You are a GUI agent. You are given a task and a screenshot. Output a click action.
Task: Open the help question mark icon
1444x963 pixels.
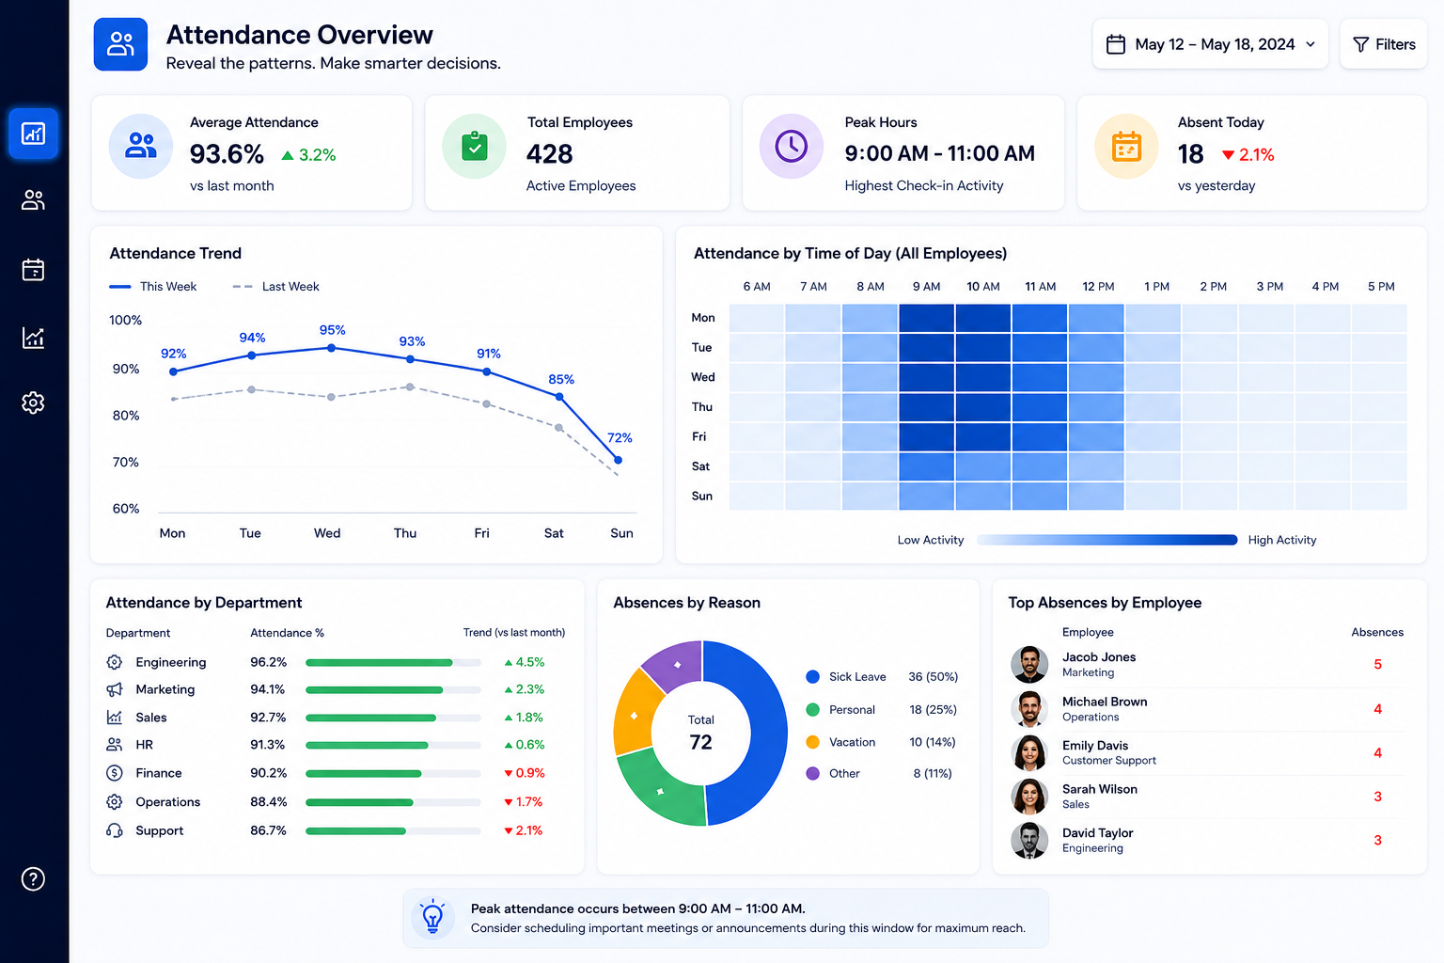pyautogui.click(x=33, y=878)
